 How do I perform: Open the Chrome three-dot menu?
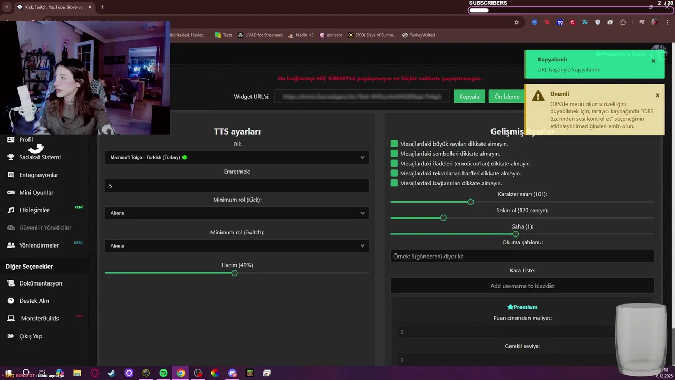click(667, 22)
